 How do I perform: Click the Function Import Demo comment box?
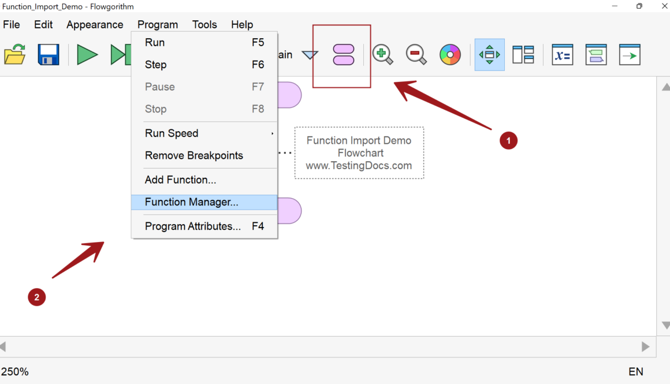coord(359,153)
